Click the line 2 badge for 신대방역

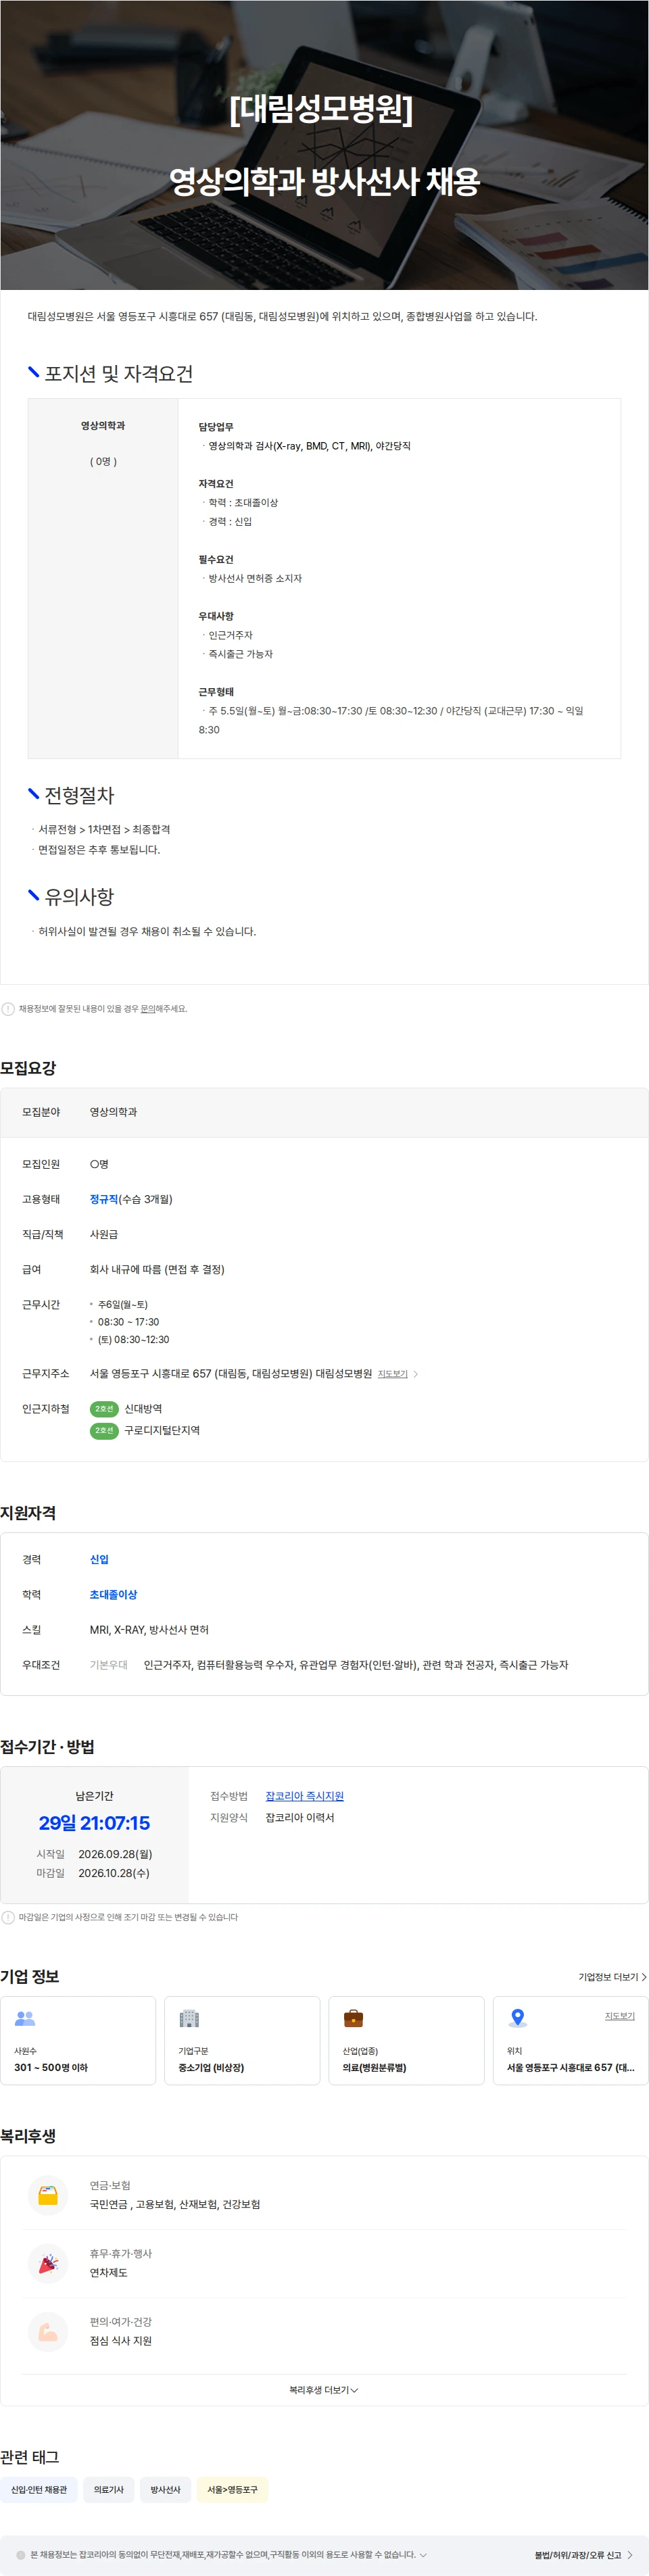(x=104, y=1409)
